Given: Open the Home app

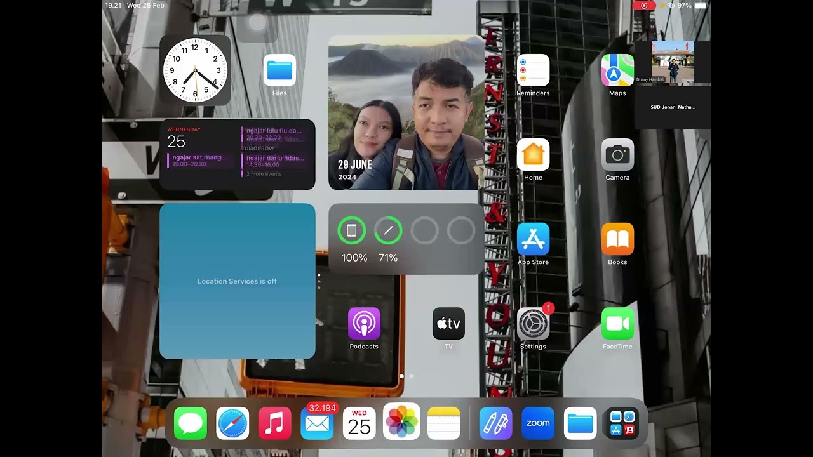Looking at the screenshot, I should pos(533,154).
